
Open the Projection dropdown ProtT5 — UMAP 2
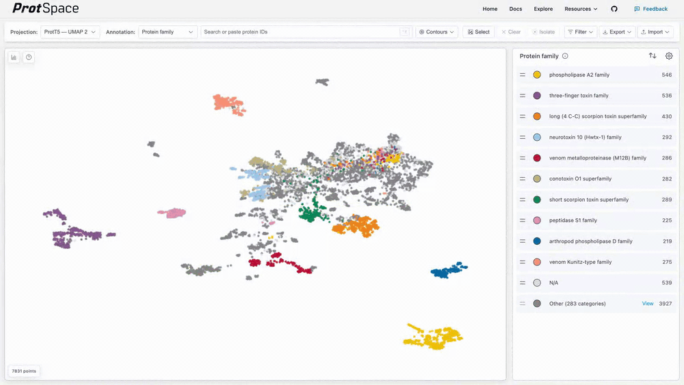(70, 32)
